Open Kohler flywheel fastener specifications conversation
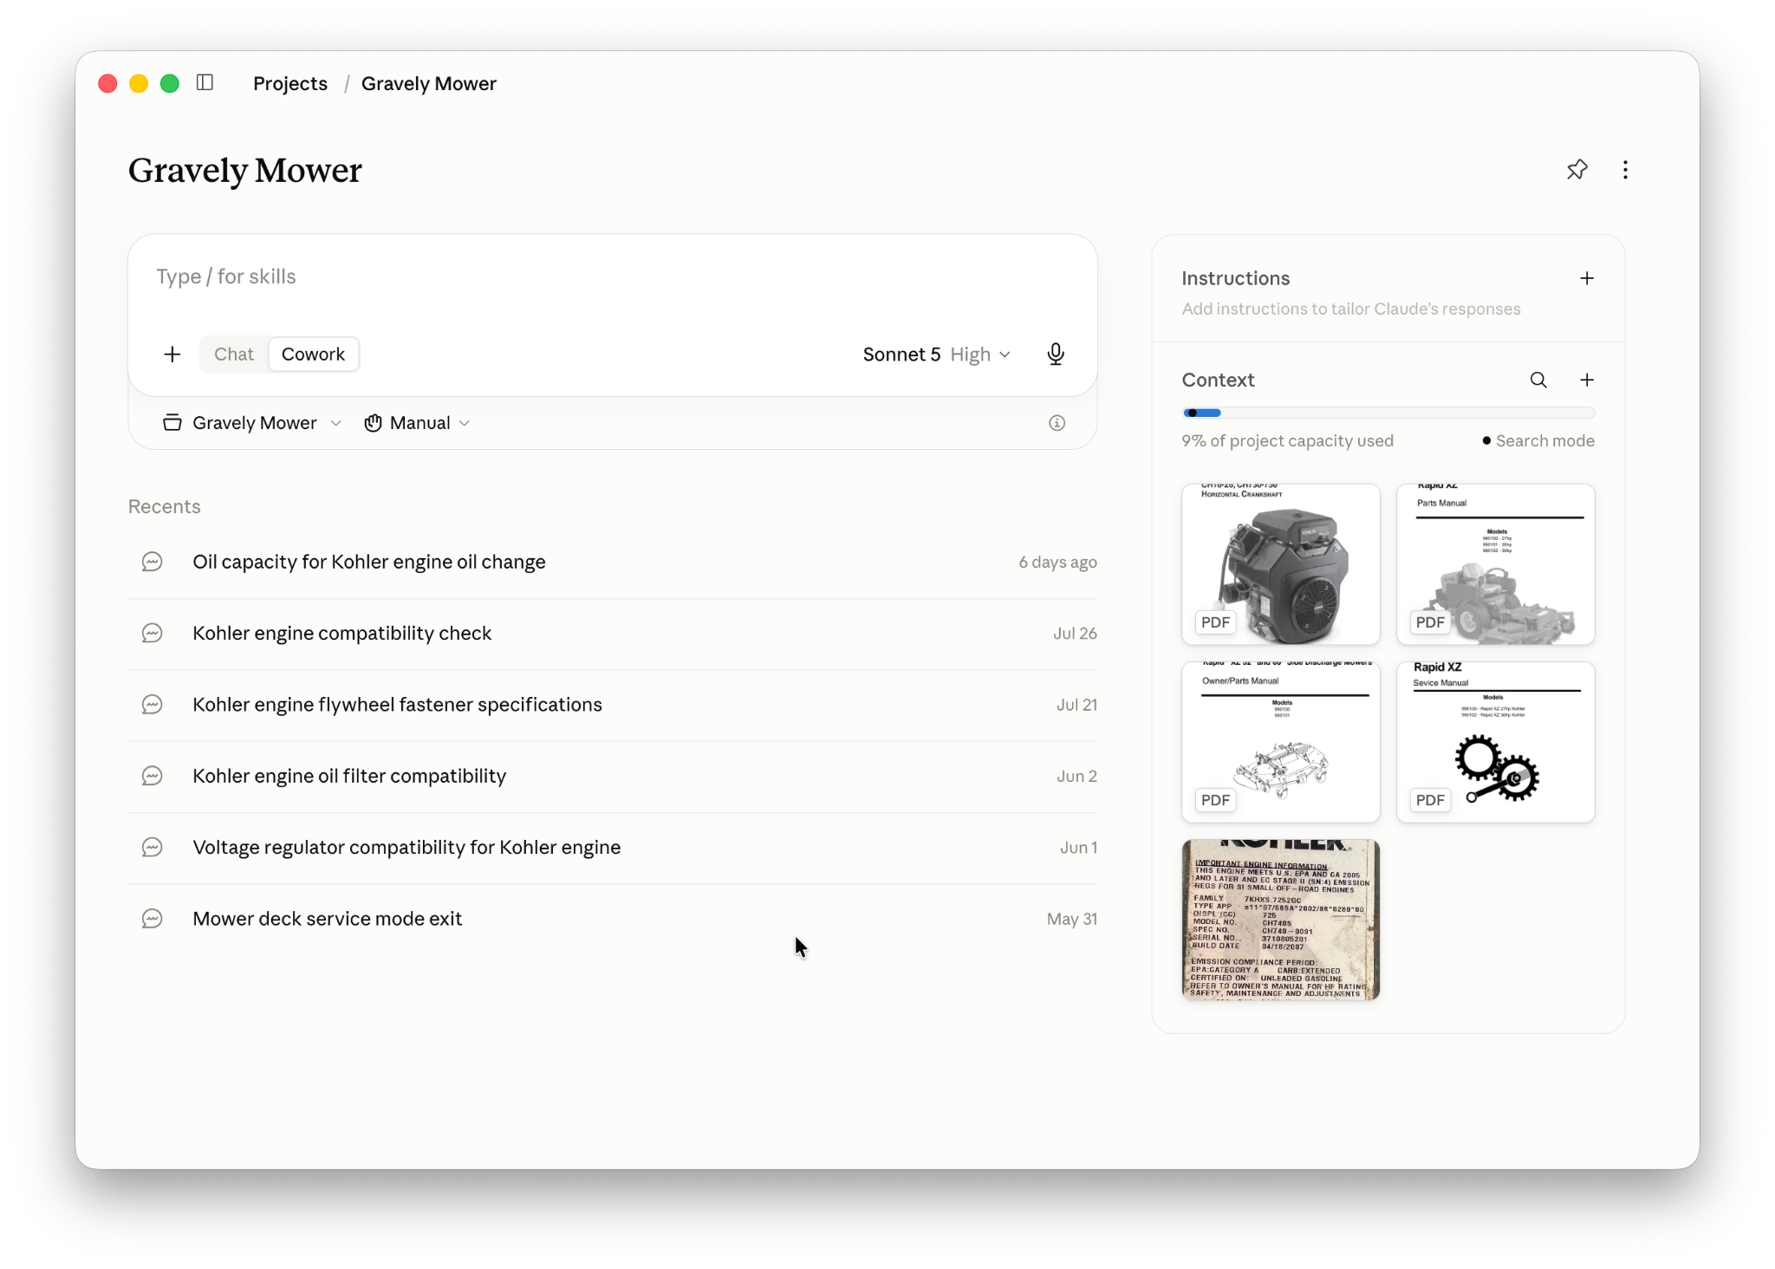 coord(613,705)
